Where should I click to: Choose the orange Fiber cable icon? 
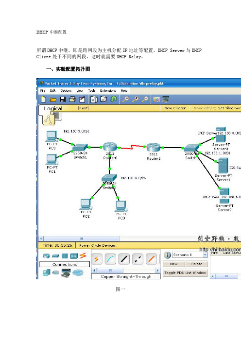pos(152,259)
